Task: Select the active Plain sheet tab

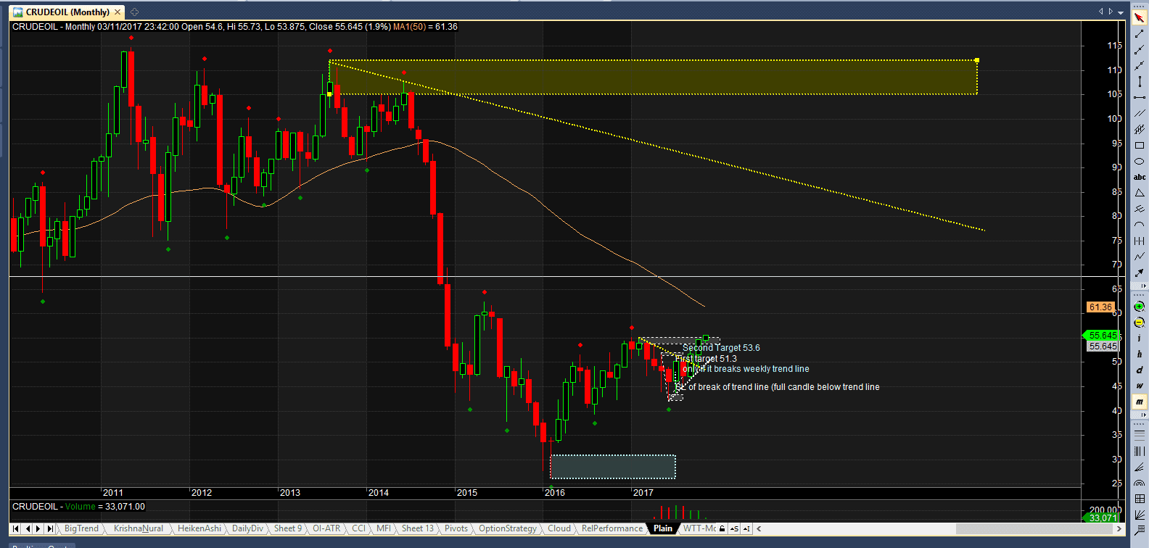Action: [x=663, y=528]
